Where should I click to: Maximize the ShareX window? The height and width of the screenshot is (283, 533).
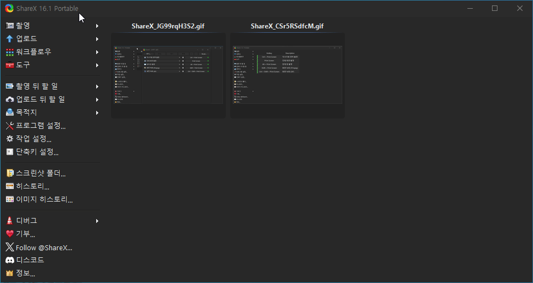coord(495,9)
